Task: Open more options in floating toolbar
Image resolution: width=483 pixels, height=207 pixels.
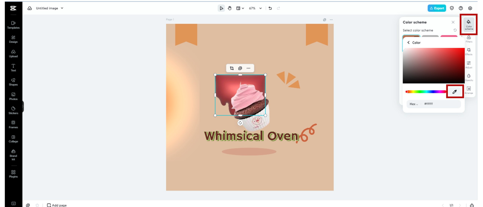Action: (x=248, y=68)
